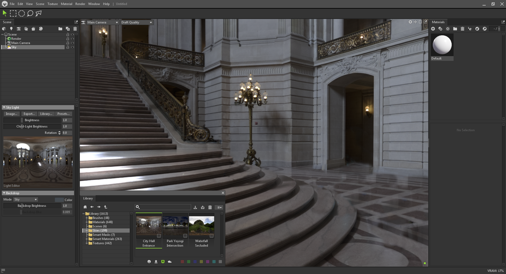Pick the polygon selection tool
This screenshot has height=274, width=506.
38,13
